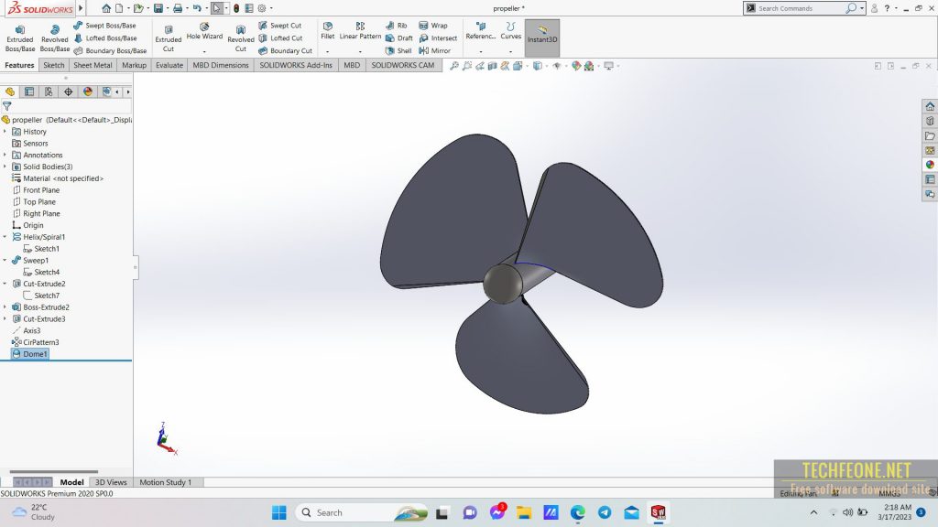Collapse the Cut-Extrude2 feature
The image size is (938, 527).
(5, 284)
